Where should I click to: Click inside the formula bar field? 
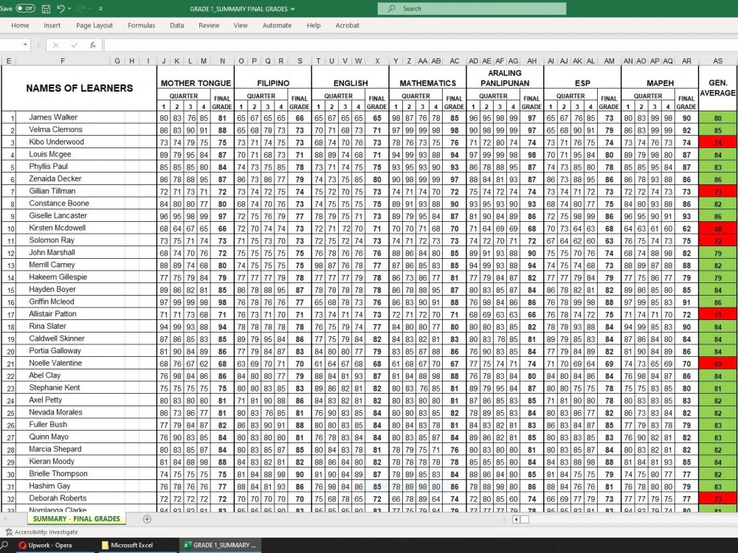pos(421,45)
